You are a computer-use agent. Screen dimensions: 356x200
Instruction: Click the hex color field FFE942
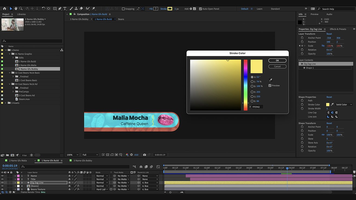tap(257, 107)
